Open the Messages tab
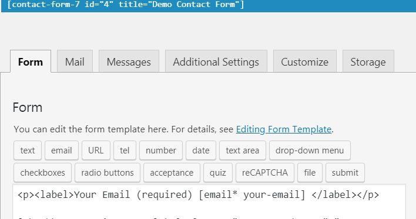The width and height of the screenshot is (416, 219). tap(129, 61)
